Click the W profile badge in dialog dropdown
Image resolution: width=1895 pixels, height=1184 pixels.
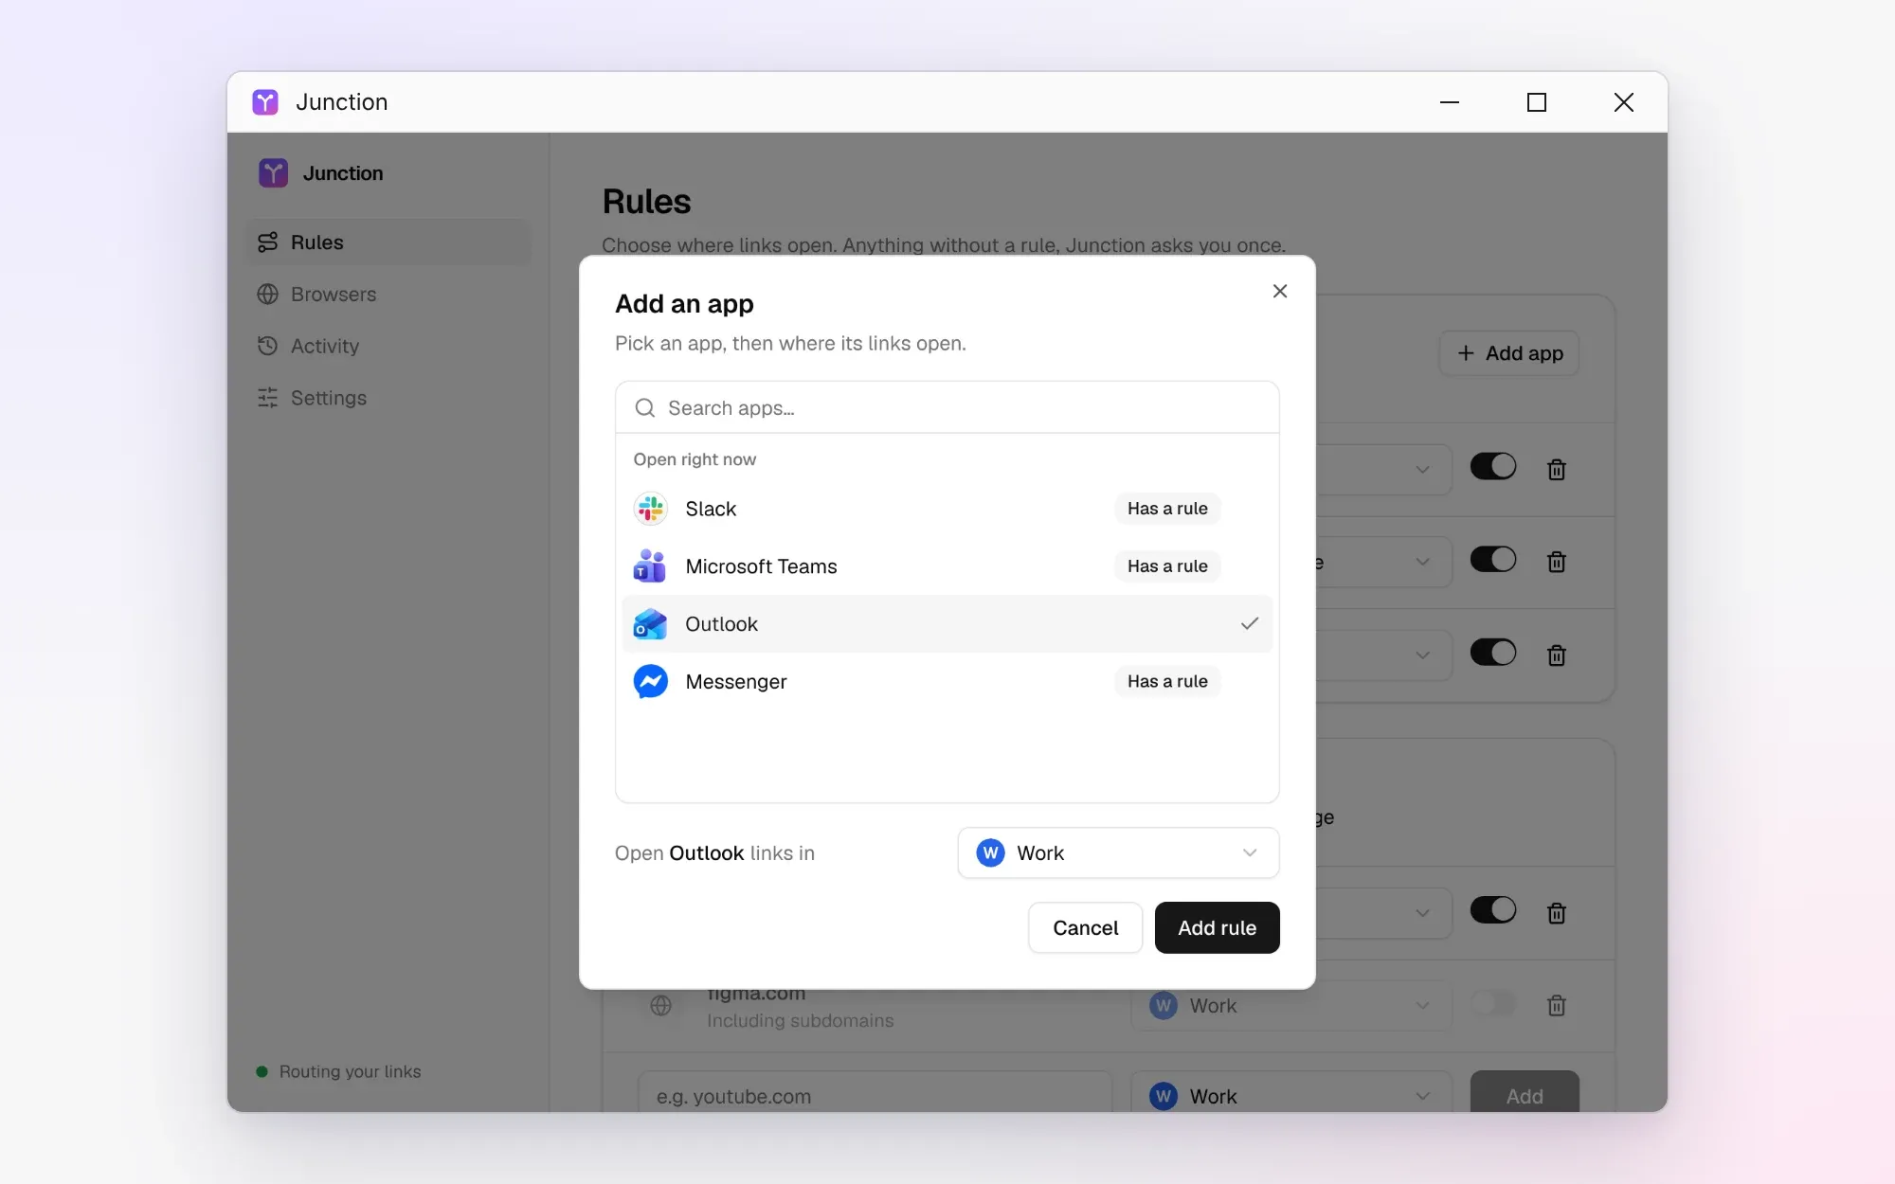pos(990,852)
